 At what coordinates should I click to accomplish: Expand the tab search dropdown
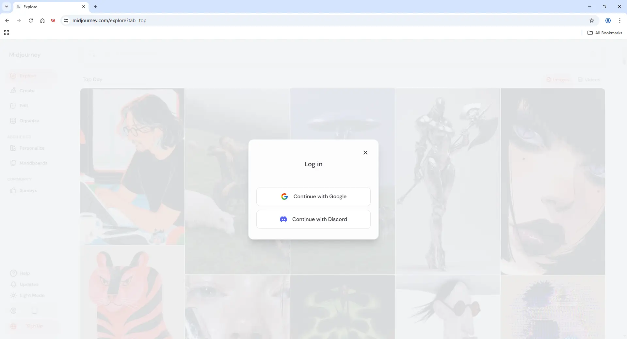7,7
